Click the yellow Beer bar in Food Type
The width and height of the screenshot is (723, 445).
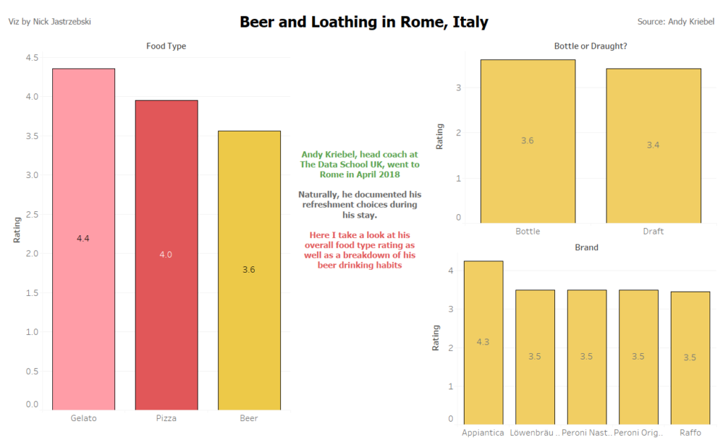249,270
